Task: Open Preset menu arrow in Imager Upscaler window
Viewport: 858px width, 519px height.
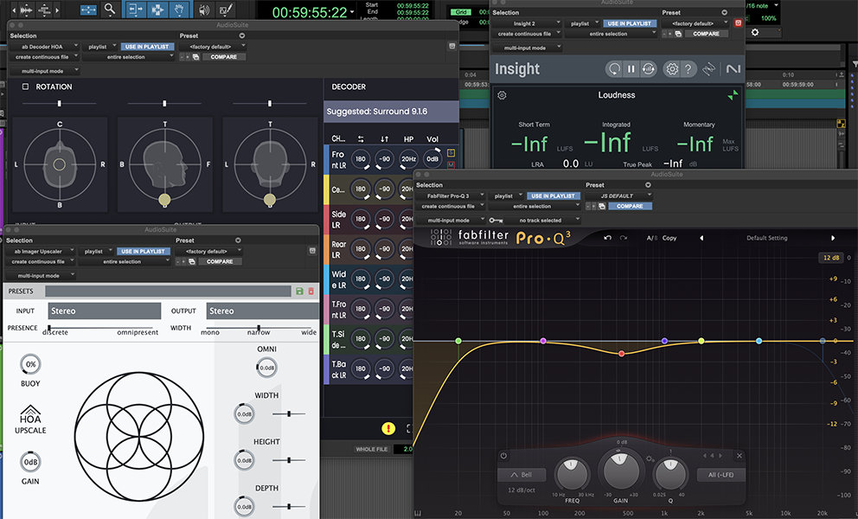Action: click(238, 240)
